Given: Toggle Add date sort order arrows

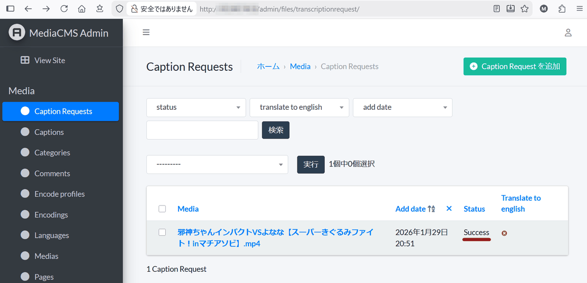Looking at the screenshot, I should pos(431,209).
